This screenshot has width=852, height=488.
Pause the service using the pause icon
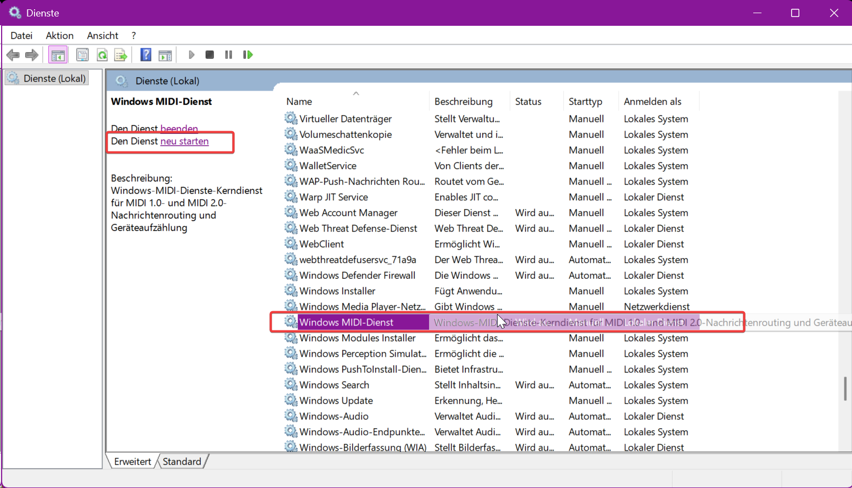tap(229, 55)
